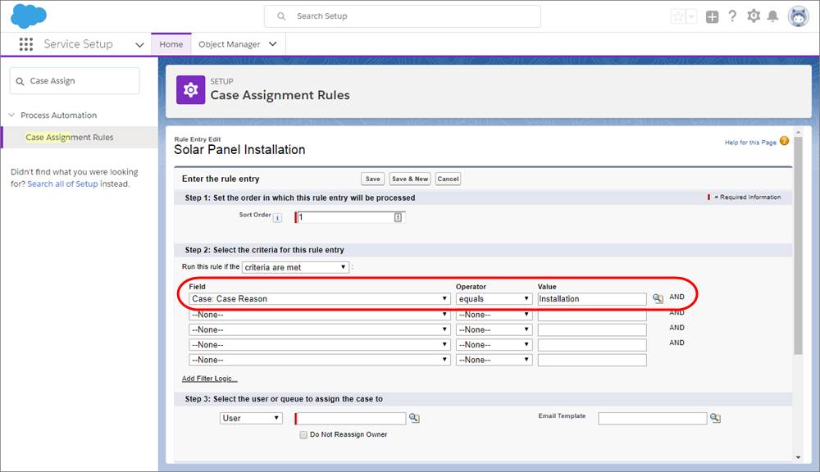Open the third row --None-- field dropdown
Image resolution: width=820 pixels, height=472 pixels.
tap(320, 329)
